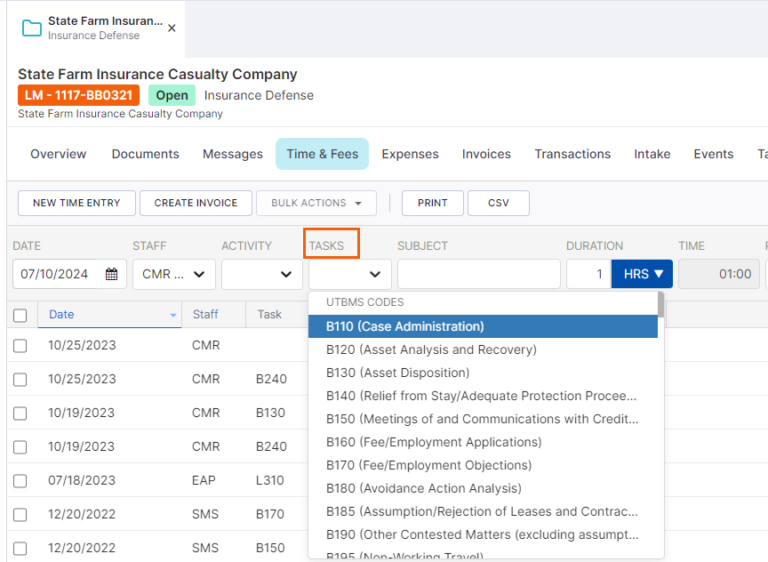Switch to the Messages tab
768x562 pixels.
[233, 154]
